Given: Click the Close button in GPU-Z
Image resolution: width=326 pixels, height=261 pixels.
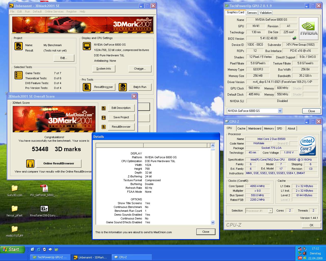Looking at the screenshot, I should 311,111.
